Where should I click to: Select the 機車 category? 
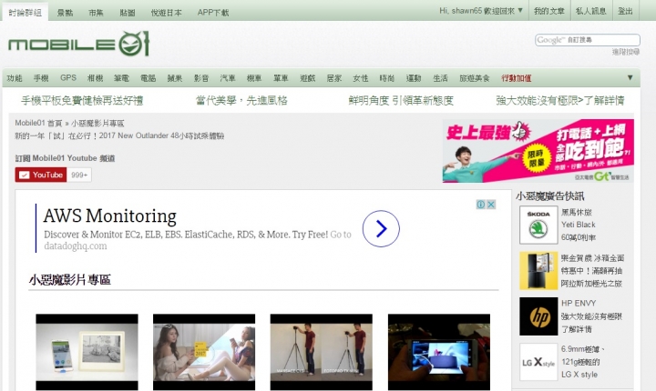point(254,78)
